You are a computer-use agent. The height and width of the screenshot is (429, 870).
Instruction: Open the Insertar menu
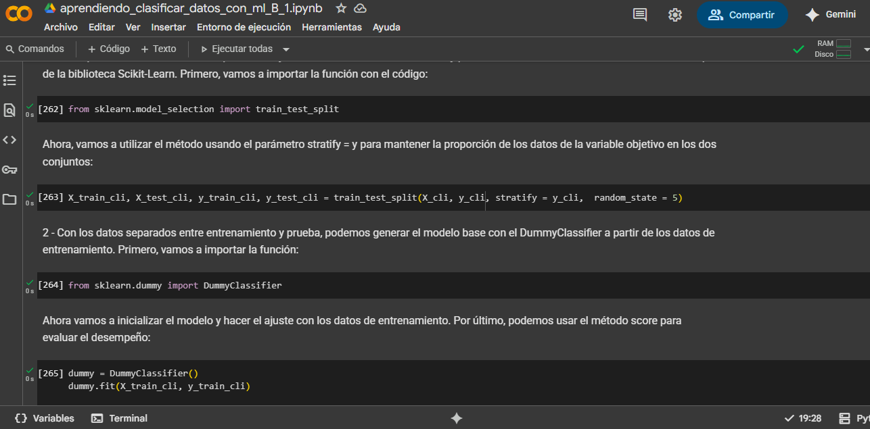click(168, 27)
